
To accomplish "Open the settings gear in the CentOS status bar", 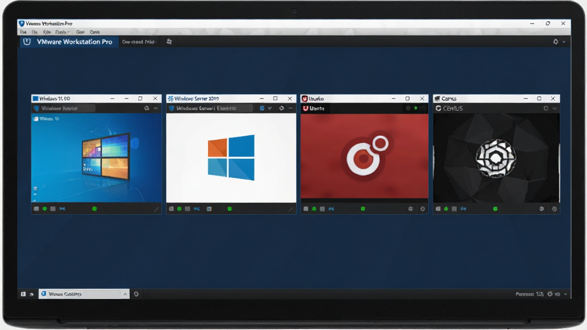I will pyautogui.click(x=542, y=209).
